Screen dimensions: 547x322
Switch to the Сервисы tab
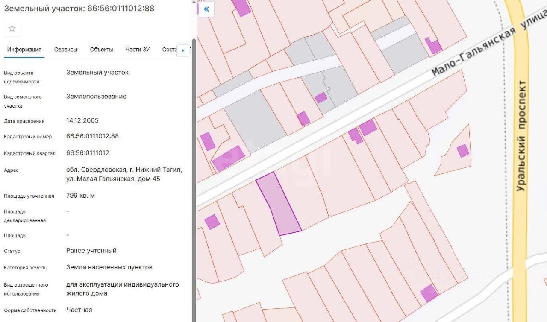pos(66,50)
